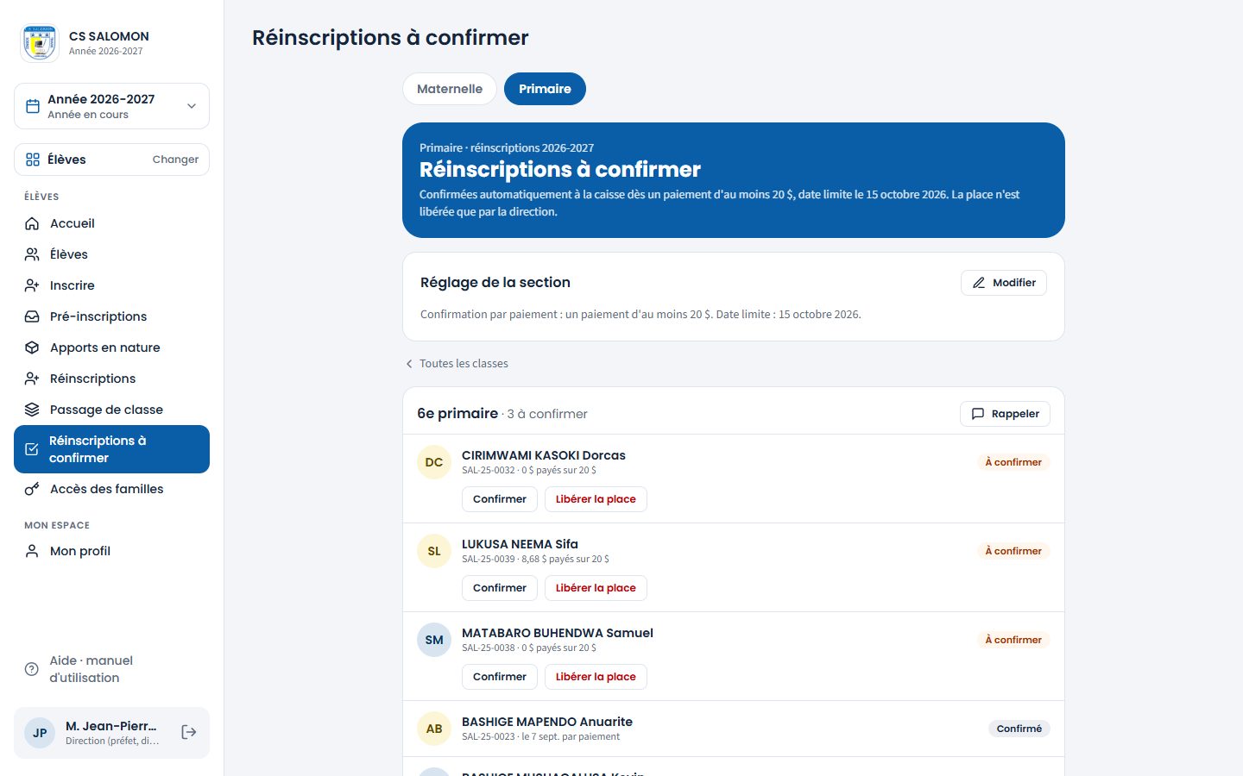This screenshot has height=776, width=1243.
Task: Click the CS SALOMON school logo
Action: pos(40,43)
